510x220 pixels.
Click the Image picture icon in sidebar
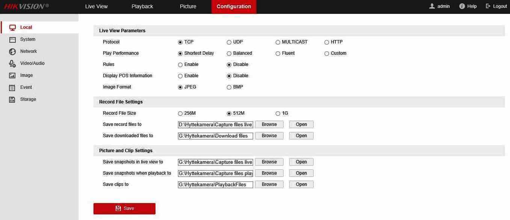(12, 76)
